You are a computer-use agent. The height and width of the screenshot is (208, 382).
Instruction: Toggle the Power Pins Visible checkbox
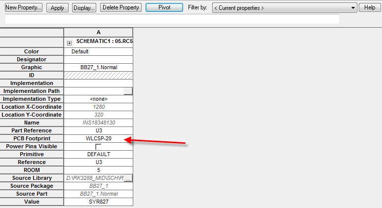coord(98,147)
